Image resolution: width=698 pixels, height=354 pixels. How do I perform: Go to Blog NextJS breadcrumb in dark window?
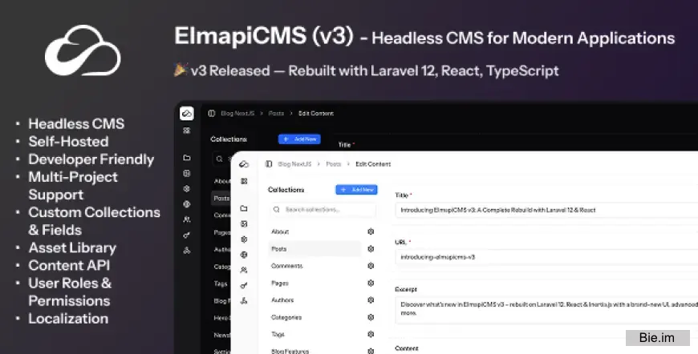(237, 114)
